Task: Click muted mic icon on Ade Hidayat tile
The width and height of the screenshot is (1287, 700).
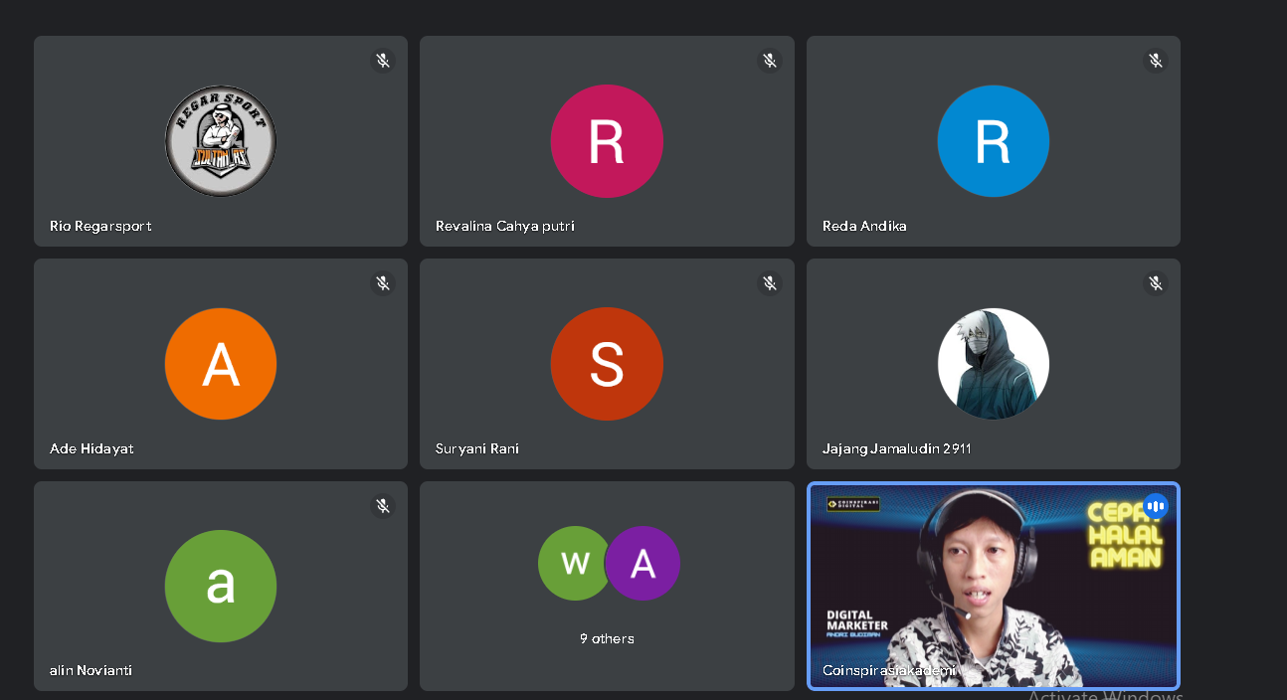Action: click(x=383, y=283)
